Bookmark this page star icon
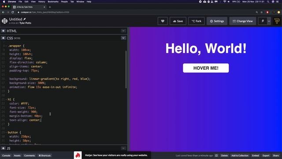The image size is (282, 159). pyautogui.click(x=261, y=12)
